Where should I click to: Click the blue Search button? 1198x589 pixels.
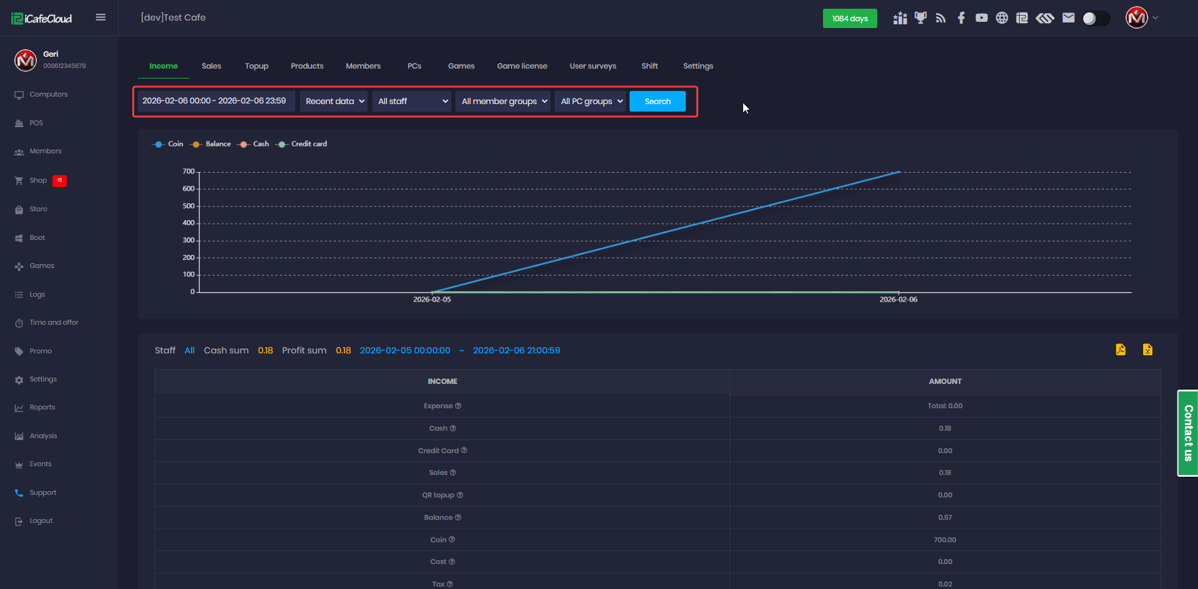point(657,101)
